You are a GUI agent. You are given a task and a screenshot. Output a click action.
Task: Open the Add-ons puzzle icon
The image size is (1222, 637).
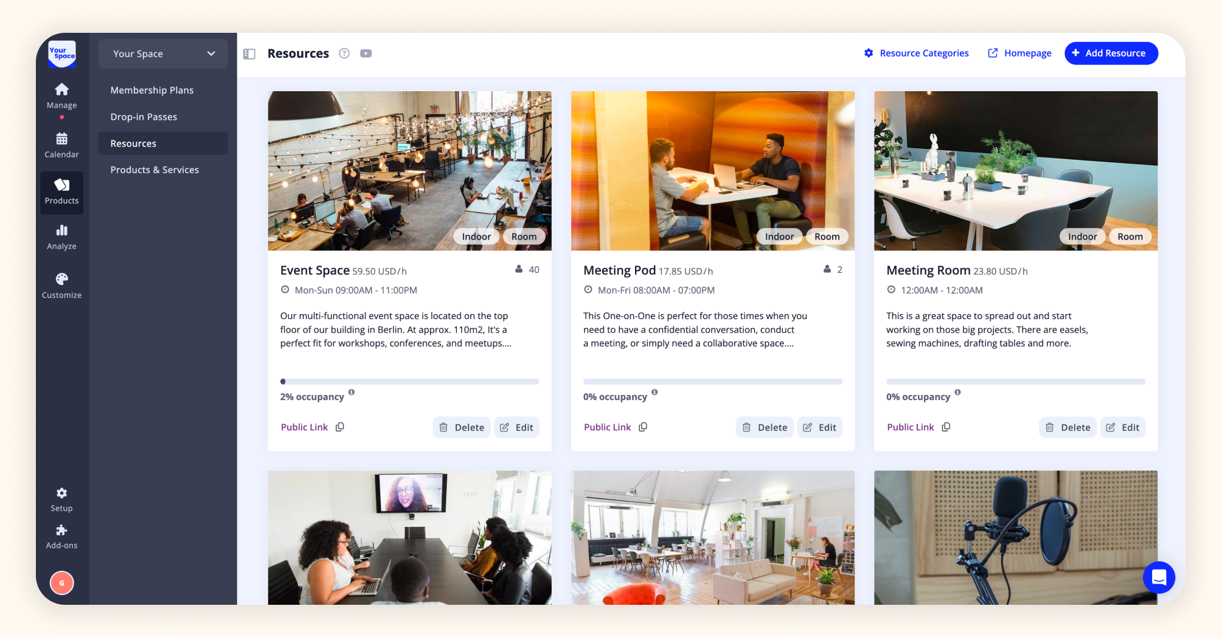coord(61,530)
